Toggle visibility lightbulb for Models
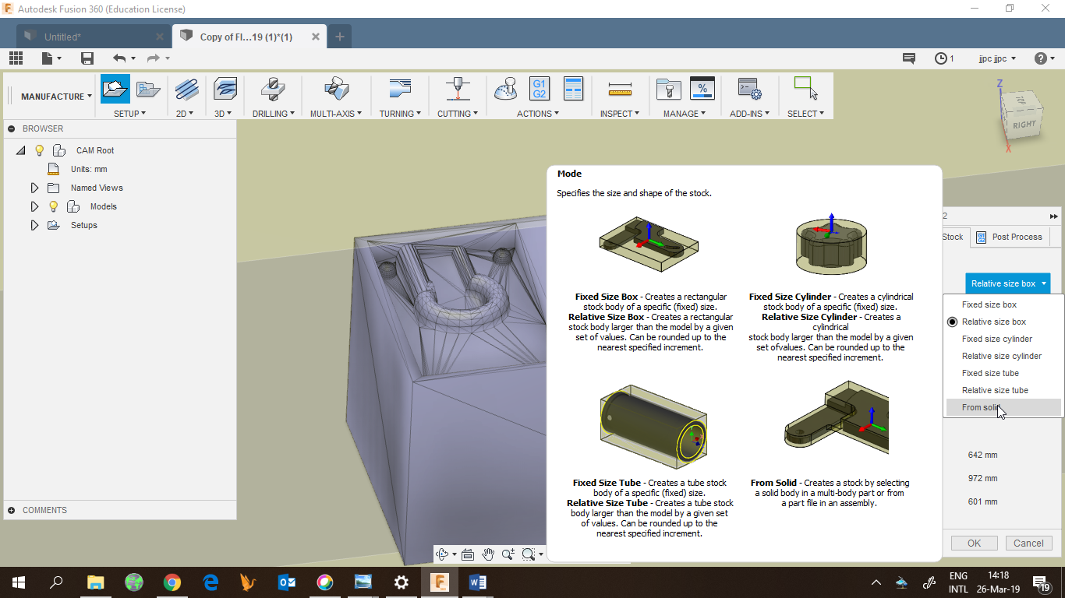This screenshot has width=1065, height=598. click(x=54, y=206)
